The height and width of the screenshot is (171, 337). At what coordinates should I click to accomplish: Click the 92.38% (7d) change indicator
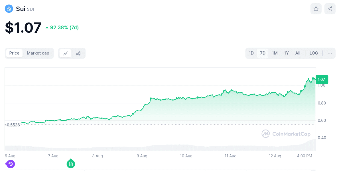(62, 28)
